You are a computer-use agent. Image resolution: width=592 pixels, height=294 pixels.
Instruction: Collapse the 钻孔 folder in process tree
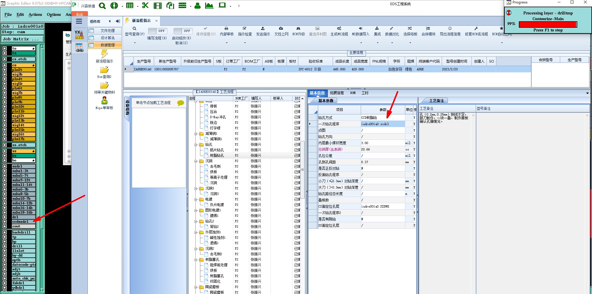pos(196,145)
